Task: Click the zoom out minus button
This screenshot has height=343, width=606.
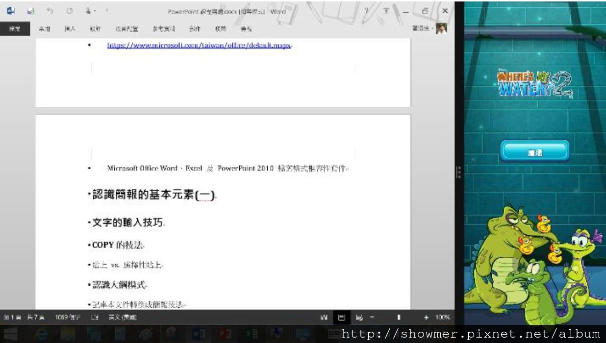Action: tap(373, 318)
